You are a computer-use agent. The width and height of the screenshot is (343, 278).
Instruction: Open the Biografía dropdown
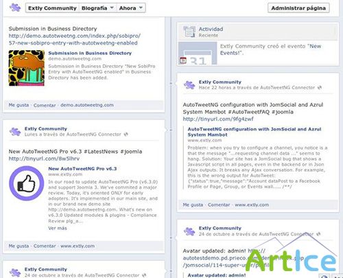97,8
